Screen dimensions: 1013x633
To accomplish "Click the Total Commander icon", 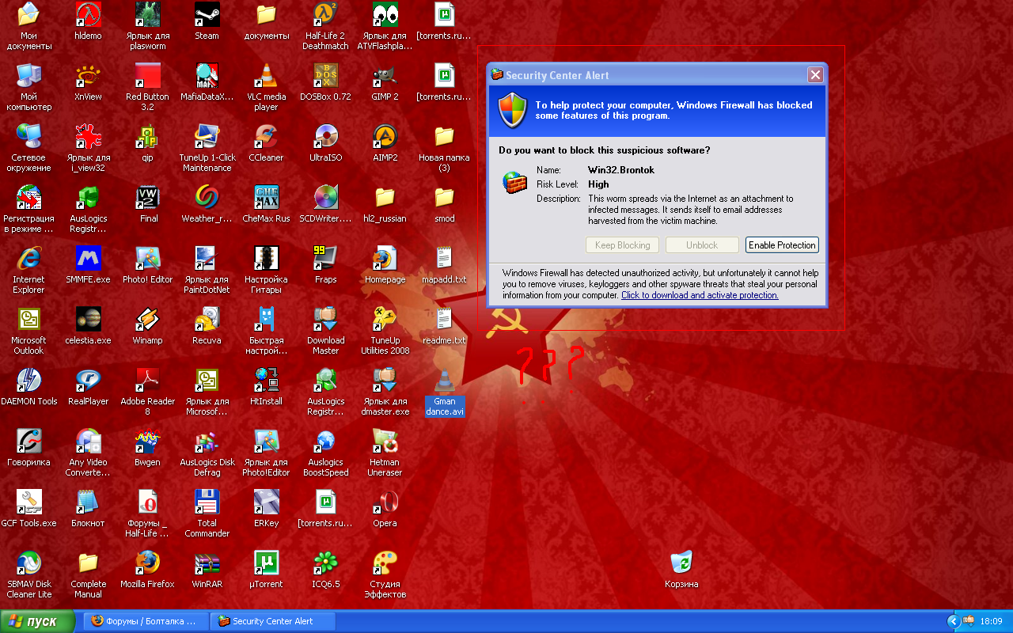I will click(207, 502).
